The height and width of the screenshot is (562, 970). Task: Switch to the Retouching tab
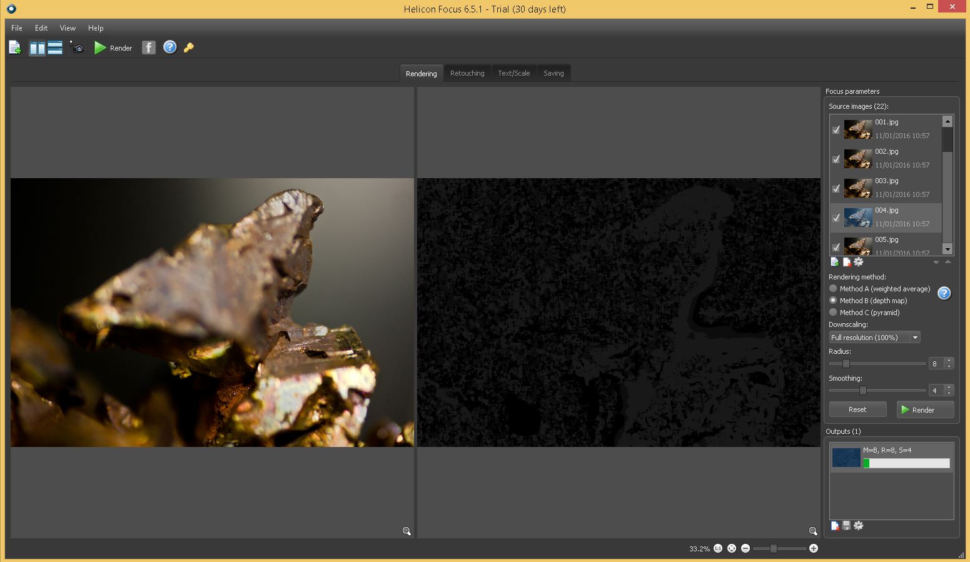[467, 73]
